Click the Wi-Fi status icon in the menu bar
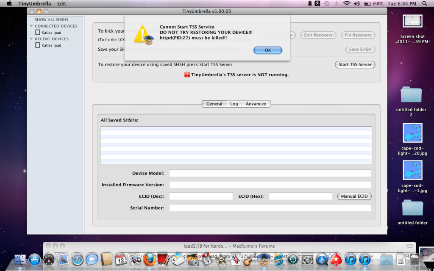This screenshot has width=434, height=271. [x=347, y=3]
